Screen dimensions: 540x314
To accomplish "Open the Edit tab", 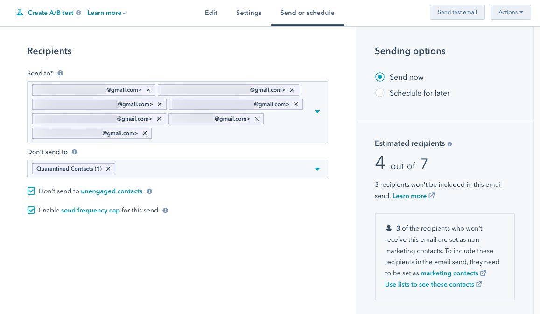I will pos(211,13).
